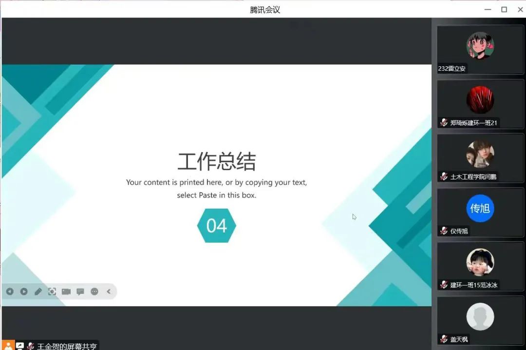Select participant tile 232雷立安
The height and width of the screenshot is (350, 526).
pyautogui.click(x=480, y=50)
